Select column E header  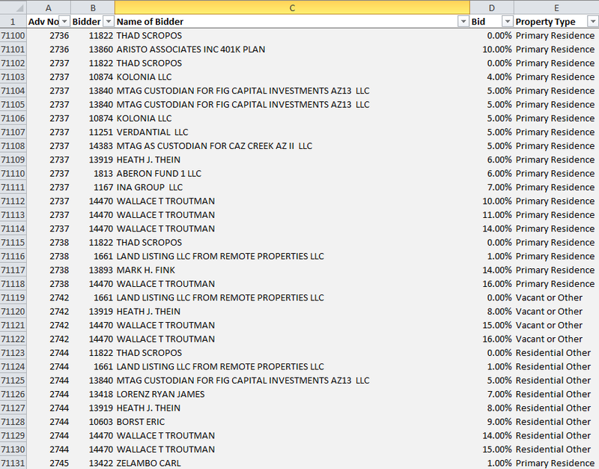click(x=556, y=7)
